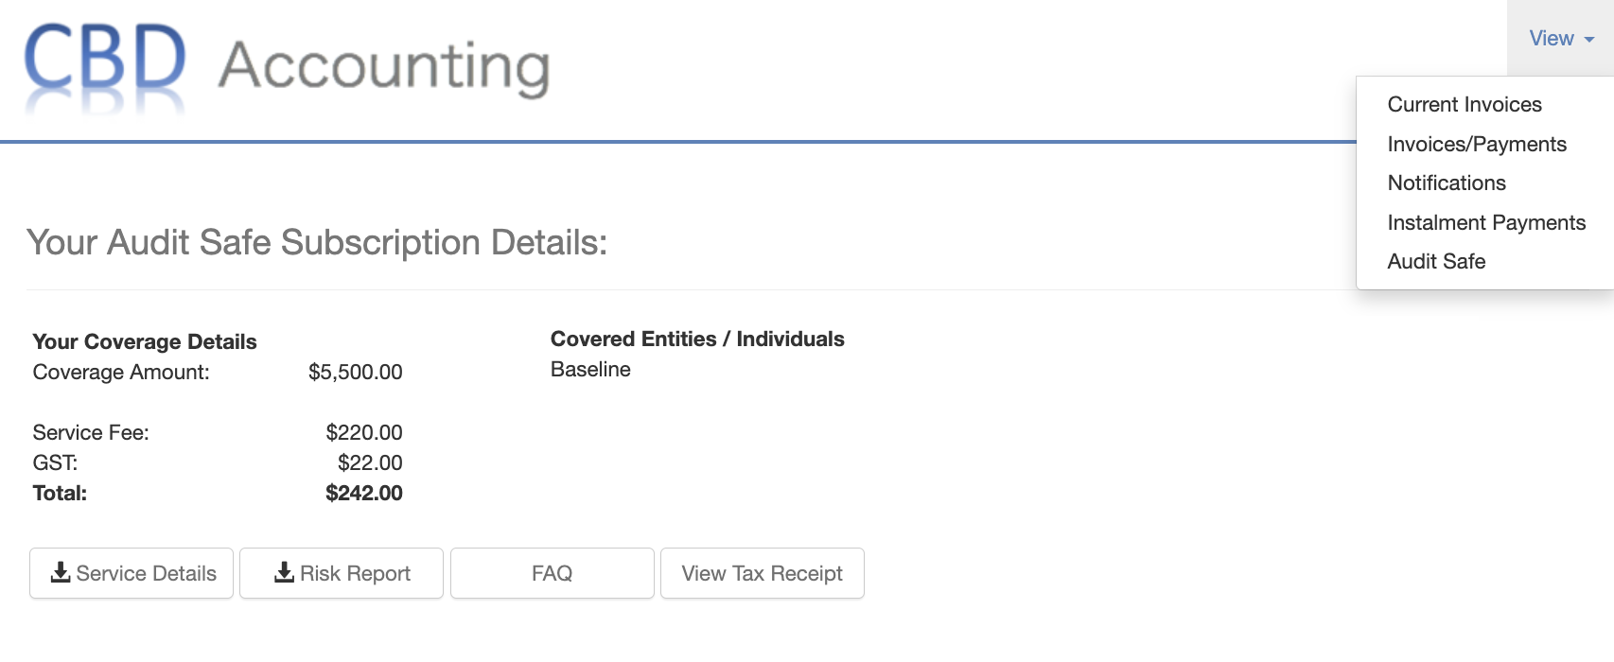The image size is (1614, 662).
Task: Click the download icon on Risk Report
Action: coord(283,572)
